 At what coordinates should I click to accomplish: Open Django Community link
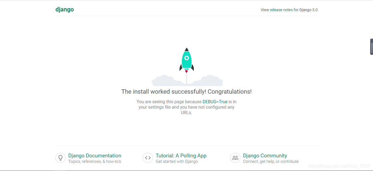(265, 155)
